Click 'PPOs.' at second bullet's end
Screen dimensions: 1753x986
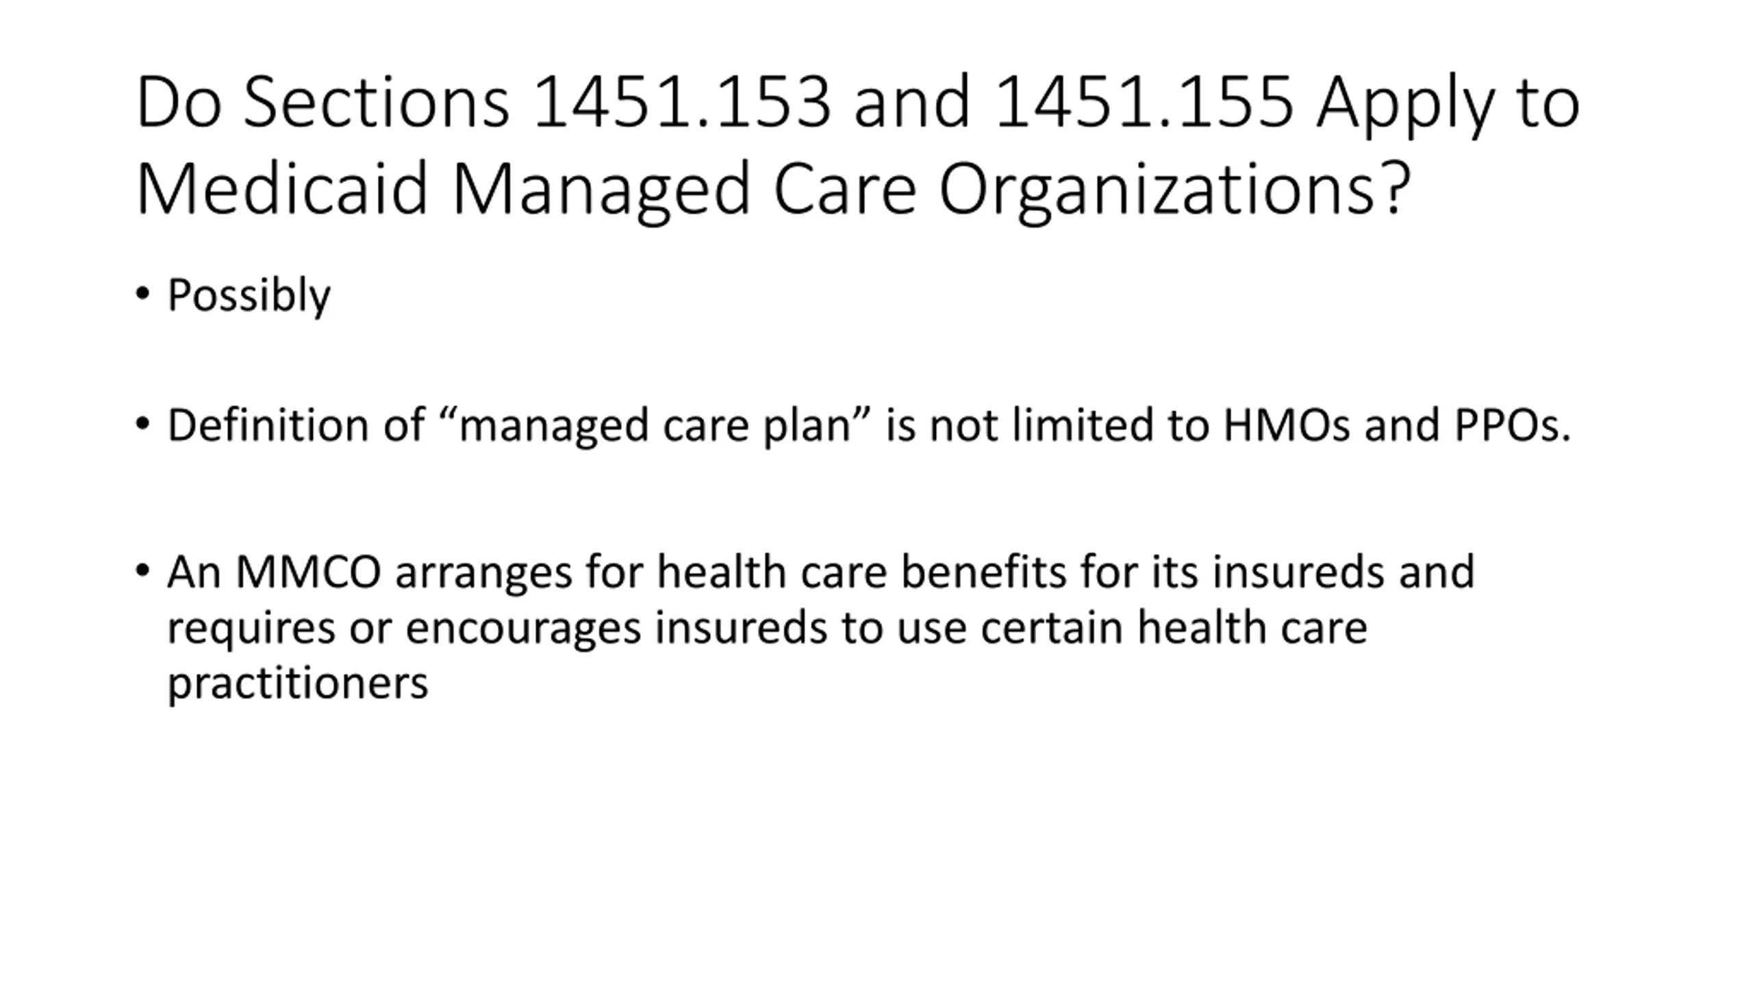click(1512, 425)
